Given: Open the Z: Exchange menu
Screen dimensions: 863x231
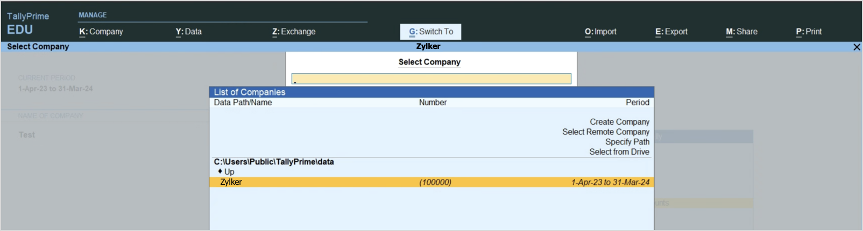Looking at the screenshot, I should [x=294, y=32].
